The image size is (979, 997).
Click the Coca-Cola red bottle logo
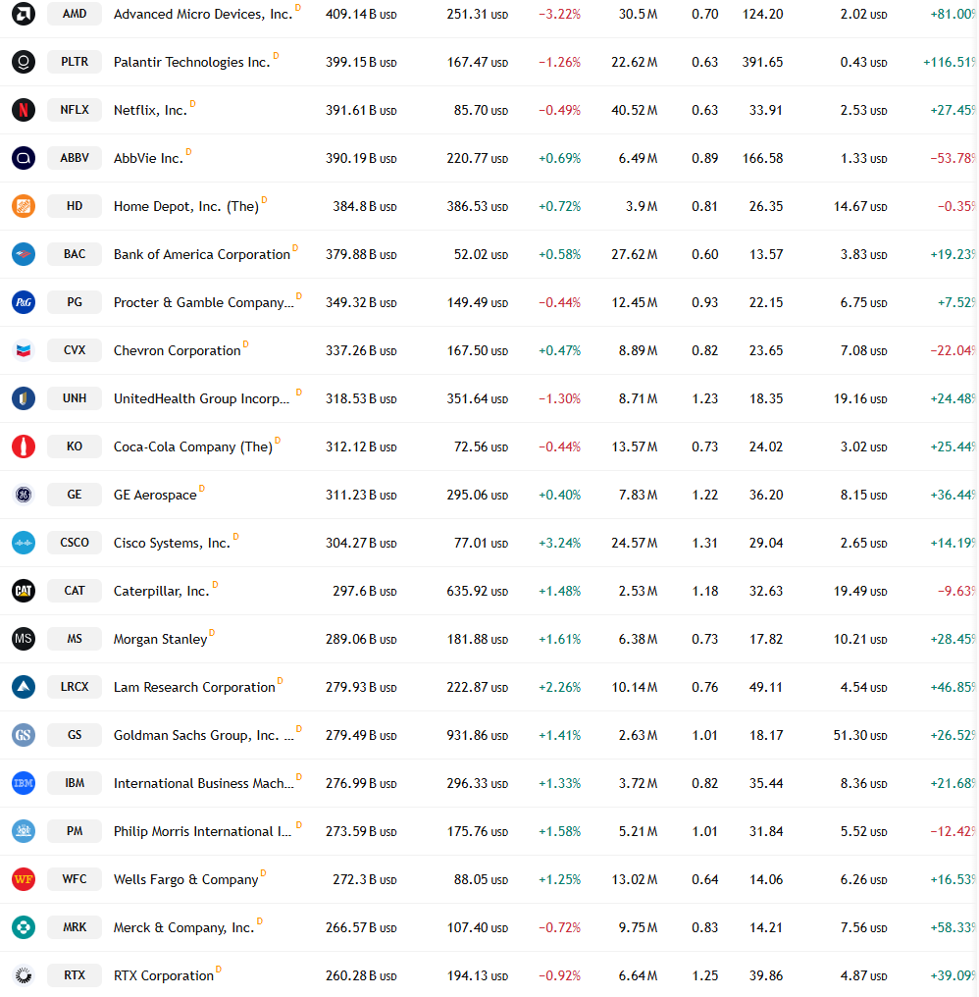click(x=24, y=446)
